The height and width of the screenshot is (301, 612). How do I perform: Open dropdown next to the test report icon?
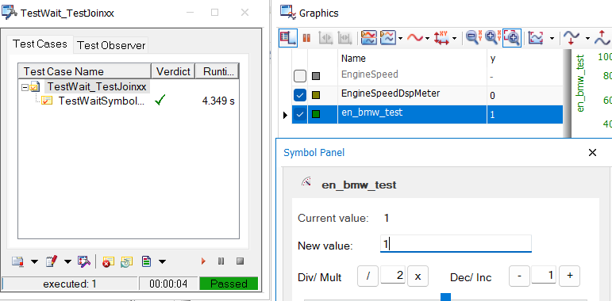coord(34,261)
